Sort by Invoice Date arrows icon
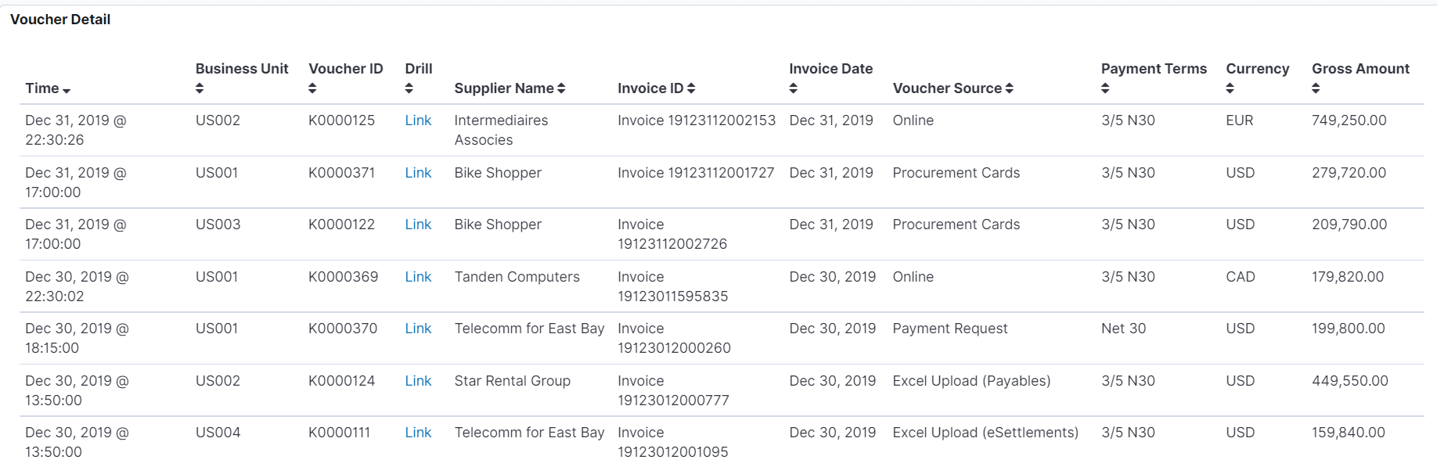The image size is (1437, 467). point(794,88)
